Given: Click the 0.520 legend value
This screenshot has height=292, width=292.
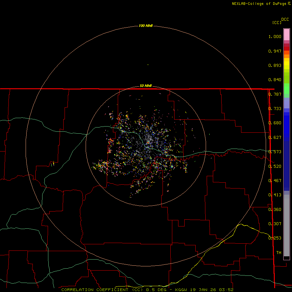Looking at the screenshot, I should tap(275, 166).
